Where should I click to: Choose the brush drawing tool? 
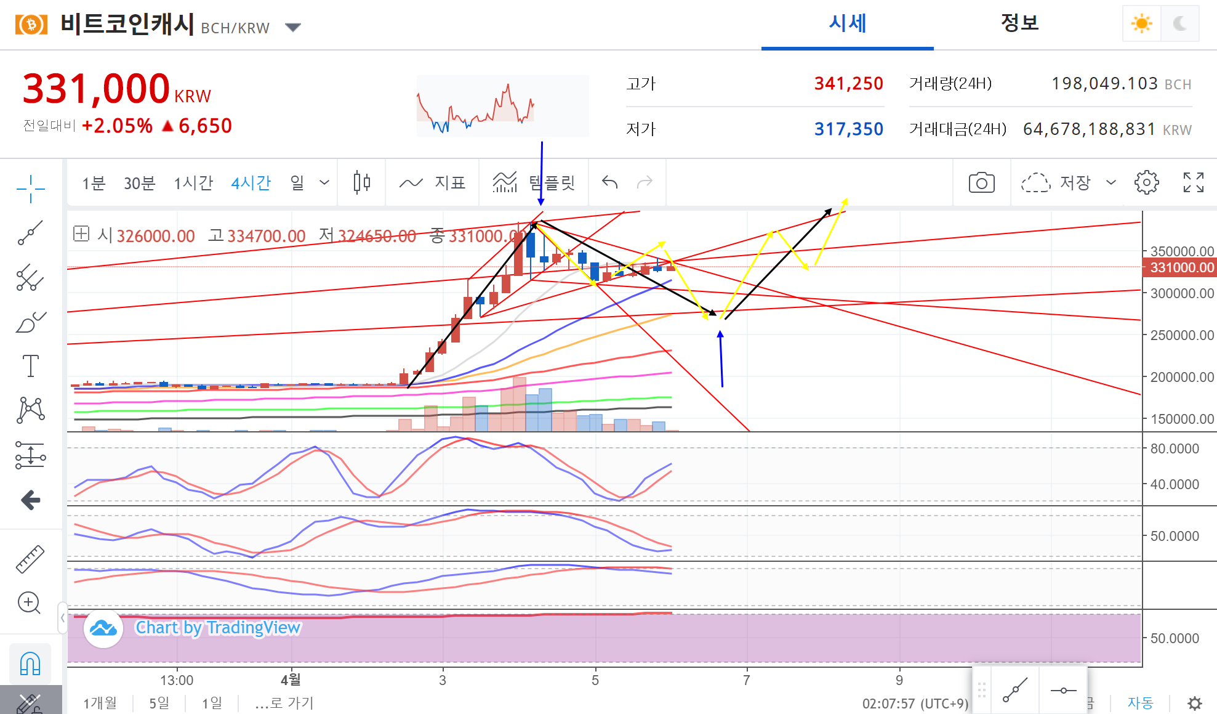click(30, 322)
